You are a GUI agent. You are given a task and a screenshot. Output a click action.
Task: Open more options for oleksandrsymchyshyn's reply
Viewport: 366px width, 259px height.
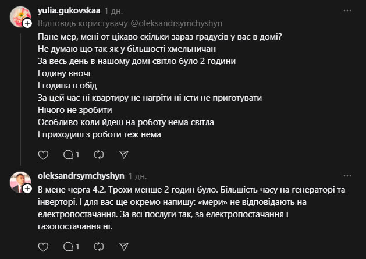click(347, 175)
